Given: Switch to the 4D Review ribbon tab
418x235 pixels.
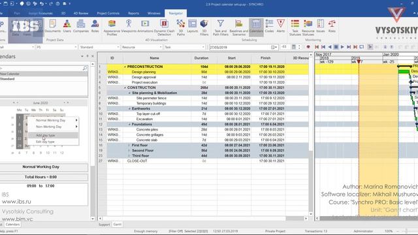Looking at the screenshot, I should point(81,13).
